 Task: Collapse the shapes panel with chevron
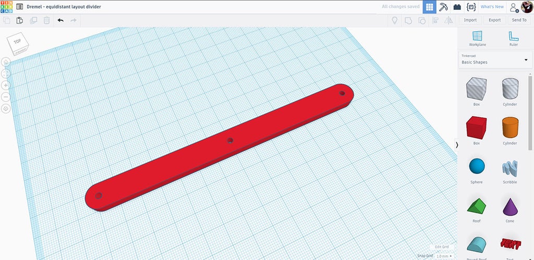(456, 145)
